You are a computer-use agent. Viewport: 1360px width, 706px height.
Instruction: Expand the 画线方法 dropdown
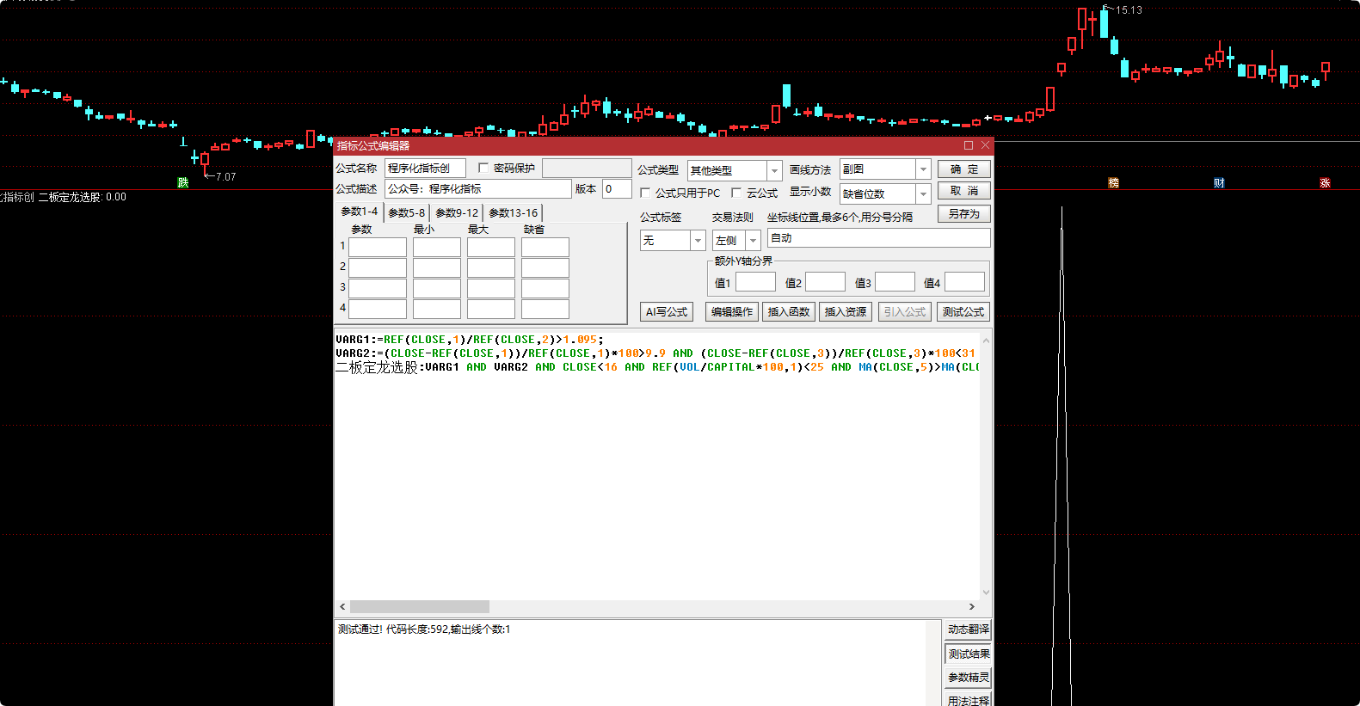(923, 169)
